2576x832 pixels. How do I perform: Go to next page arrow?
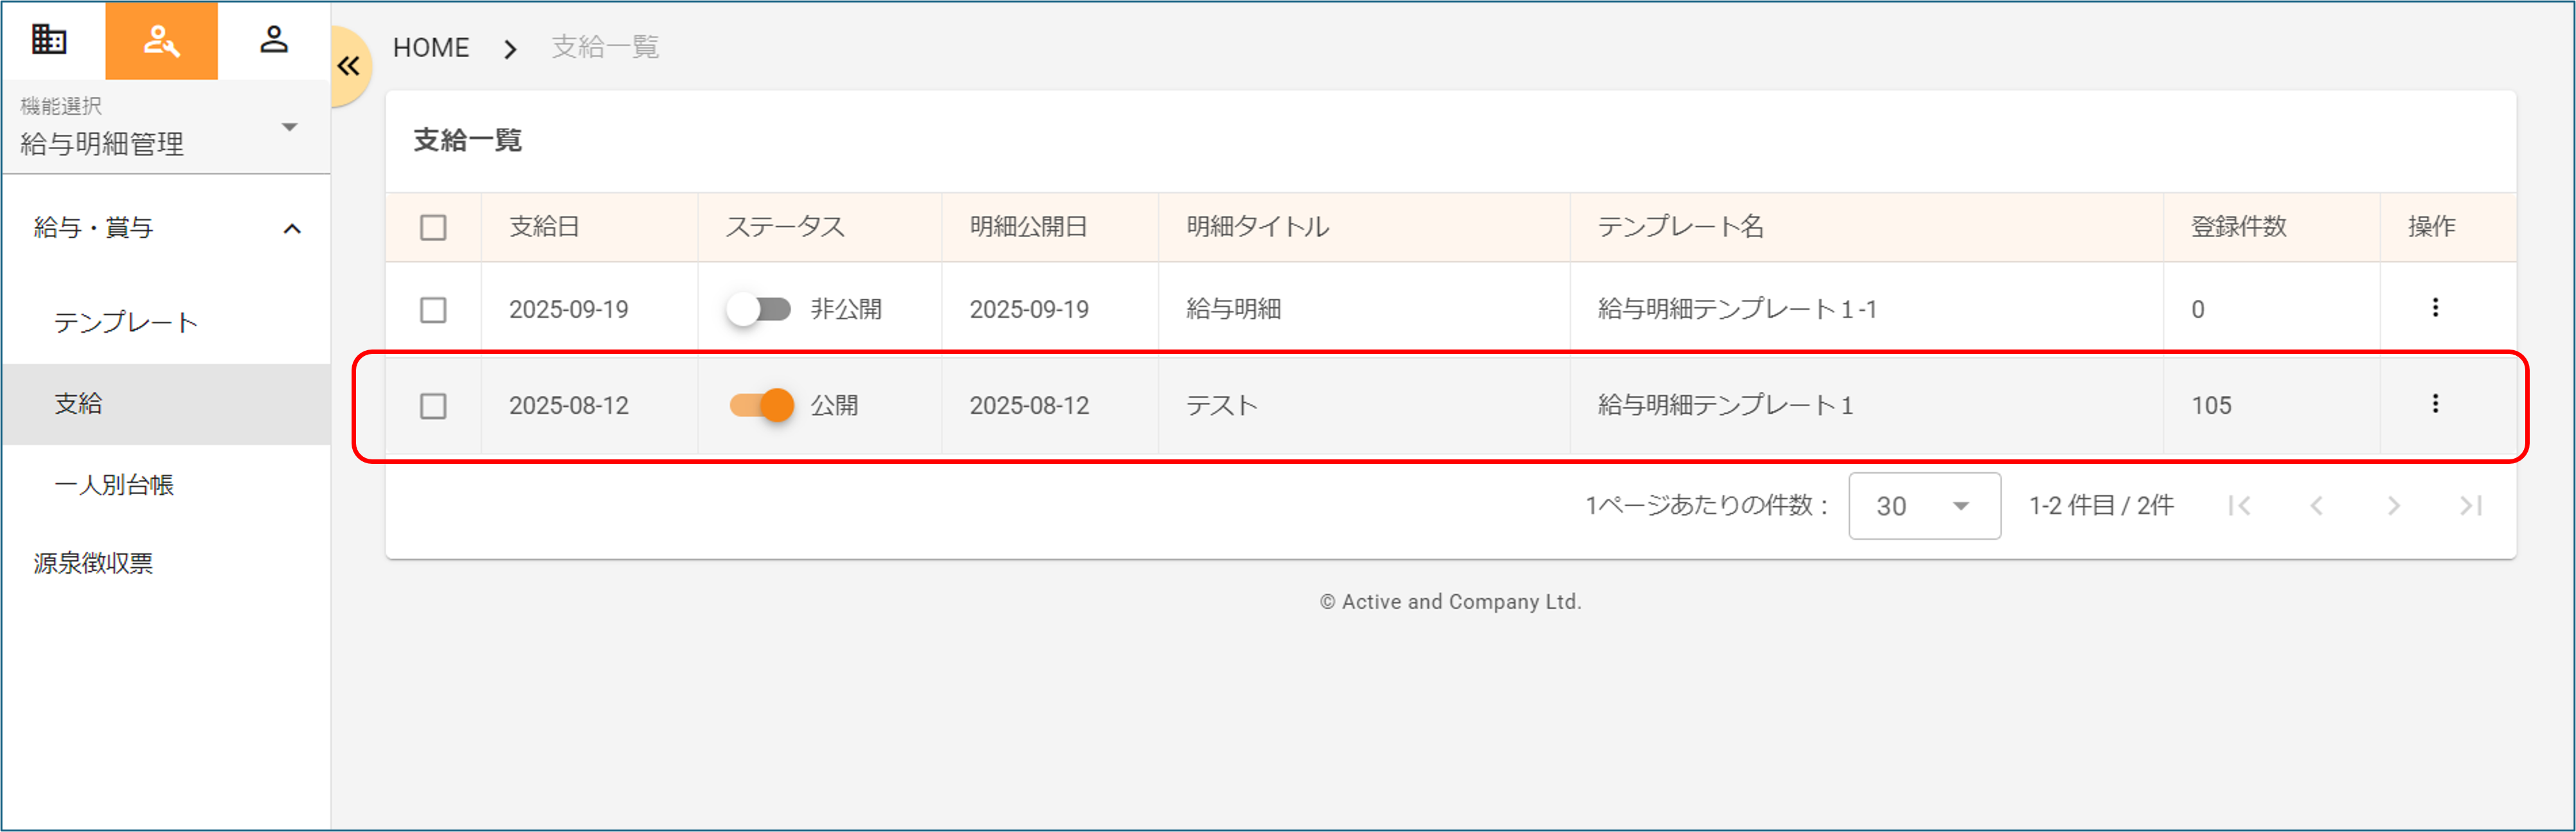click(2393, 506)
